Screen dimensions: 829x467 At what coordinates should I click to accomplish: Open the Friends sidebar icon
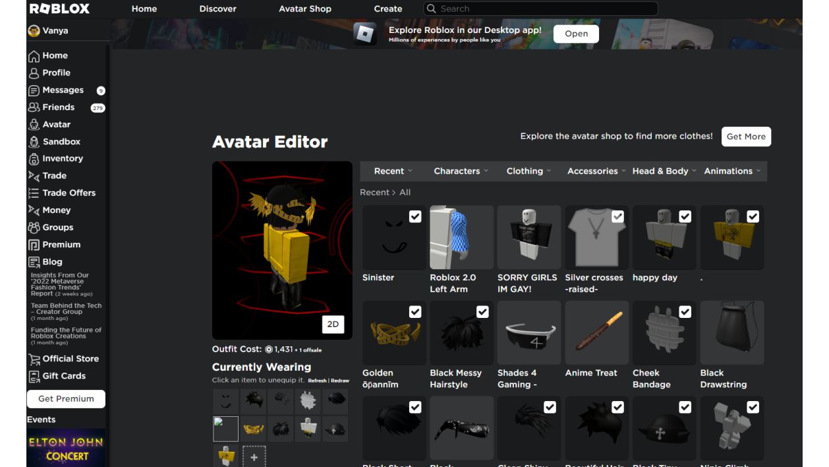click(x=34, y=108)
